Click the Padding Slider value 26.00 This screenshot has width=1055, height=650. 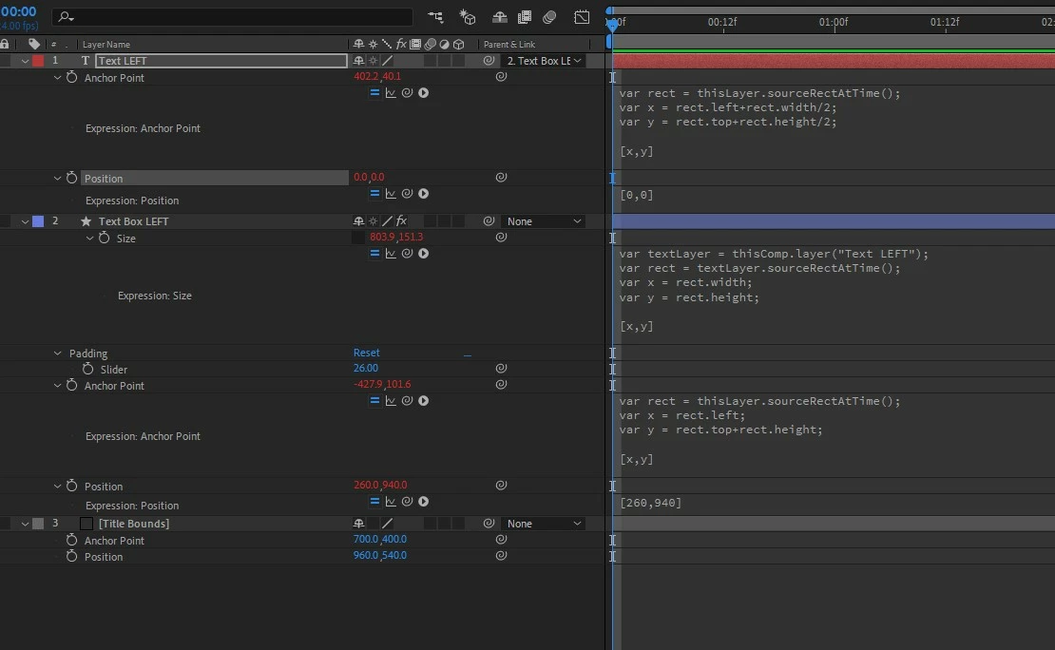click(365, 368)
